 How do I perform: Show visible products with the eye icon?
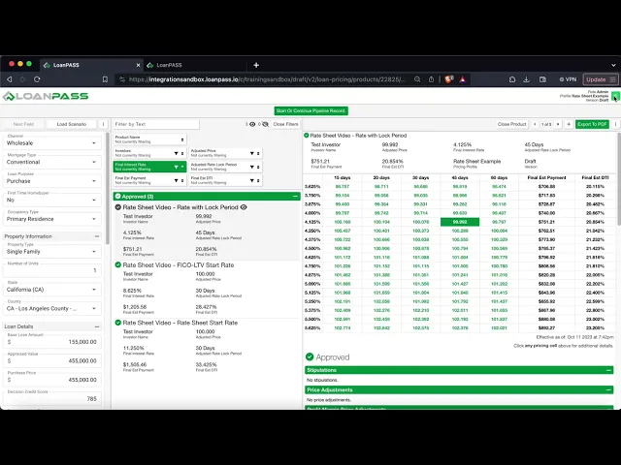[x=252, y=124]
